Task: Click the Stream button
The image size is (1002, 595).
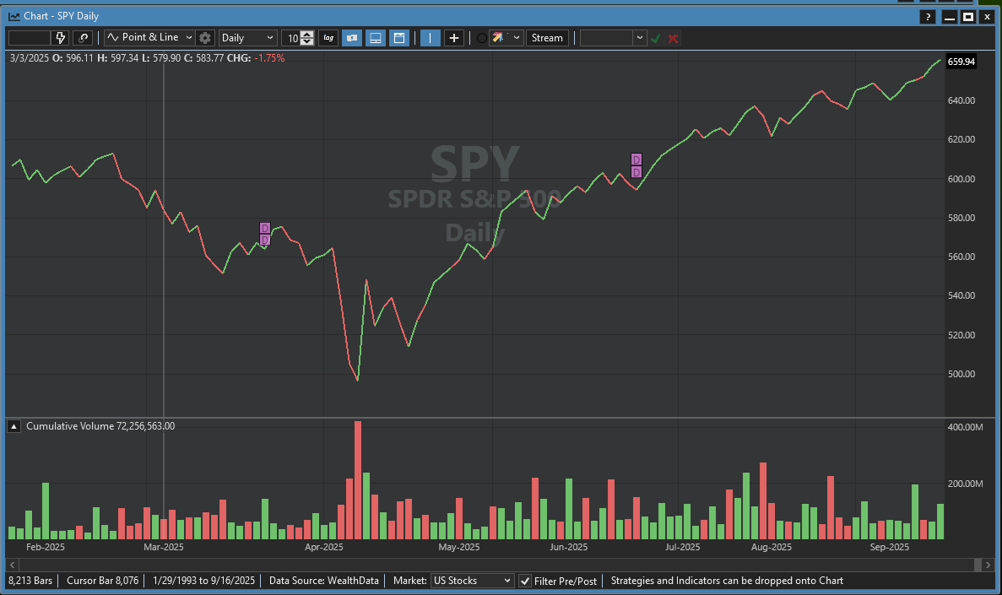Action: click(548, 38)
